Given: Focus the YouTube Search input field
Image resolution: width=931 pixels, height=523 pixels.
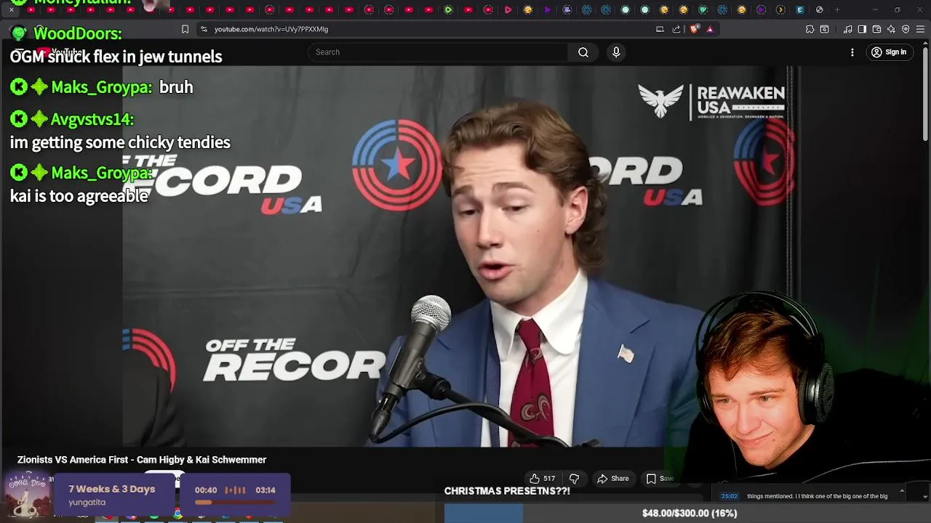Looking at the screenshot, I should coord(438,52).
